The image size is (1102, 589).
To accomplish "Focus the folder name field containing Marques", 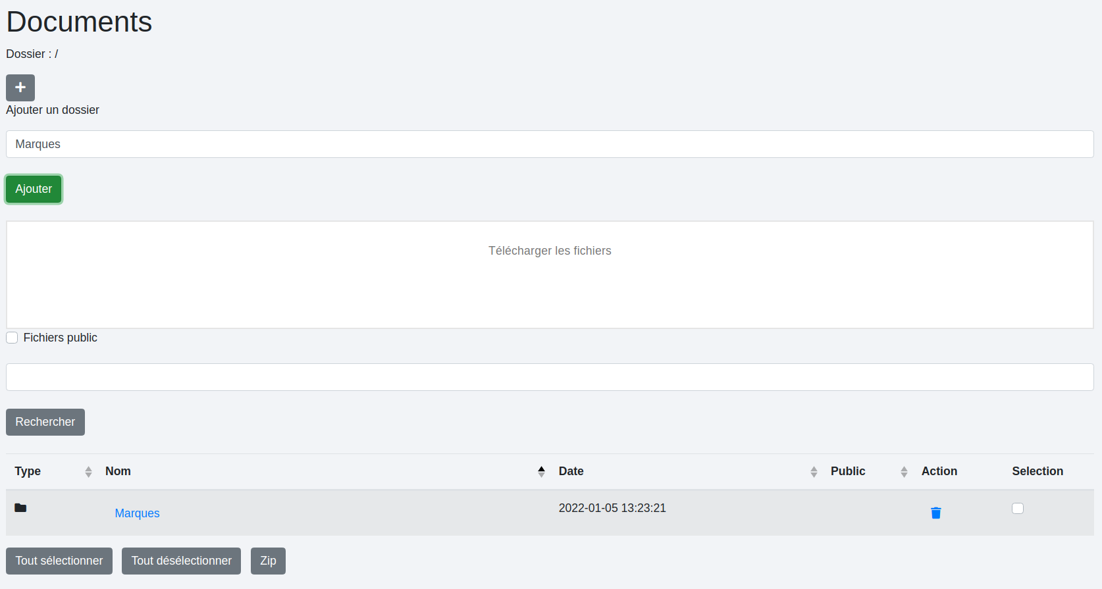I will click(550, 144).
